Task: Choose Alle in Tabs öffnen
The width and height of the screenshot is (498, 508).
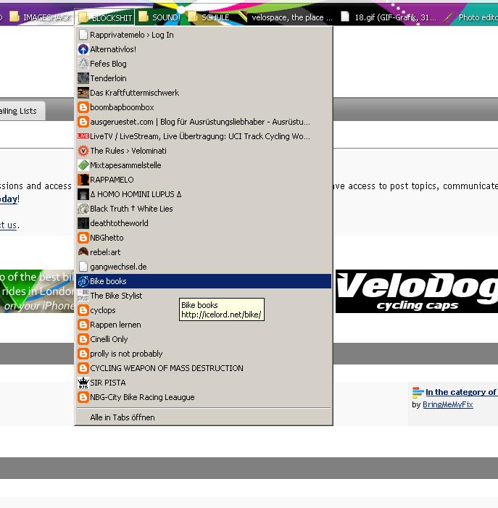Action: click(x=122, y=417)
